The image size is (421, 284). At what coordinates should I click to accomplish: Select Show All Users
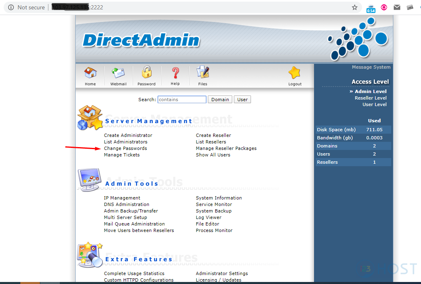tap(213, 155)
